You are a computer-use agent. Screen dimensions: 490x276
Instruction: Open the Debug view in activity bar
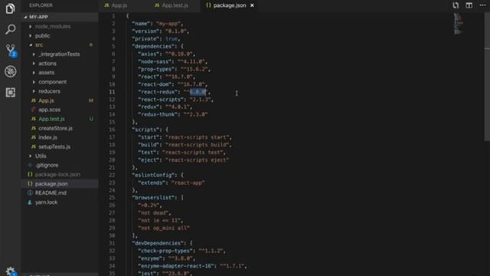pyautogui.click(x=10, y=71)
